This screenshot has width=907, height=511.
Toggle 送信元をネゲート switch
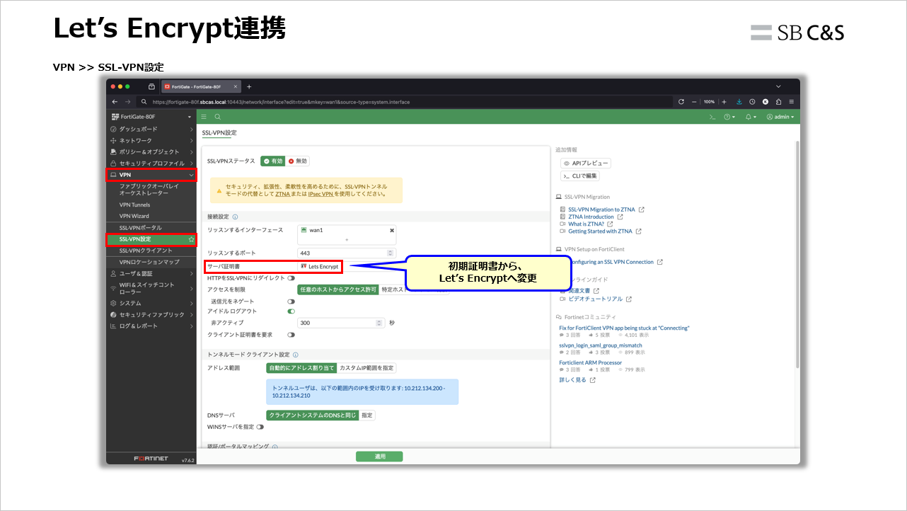pos(291,302)
